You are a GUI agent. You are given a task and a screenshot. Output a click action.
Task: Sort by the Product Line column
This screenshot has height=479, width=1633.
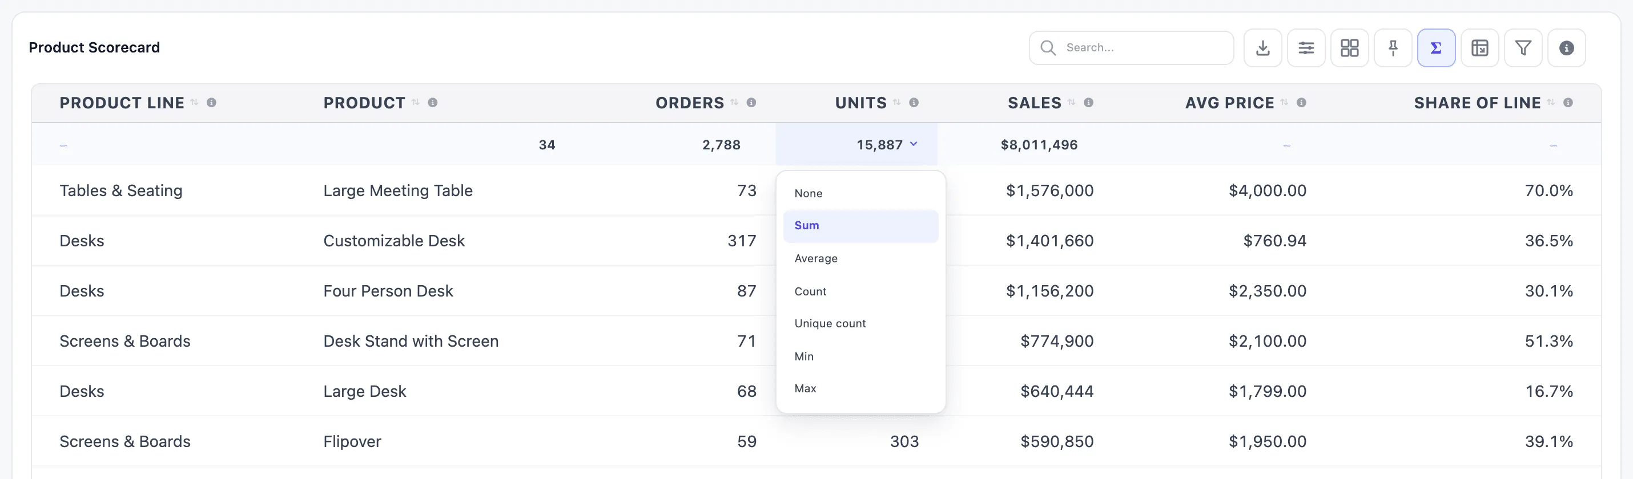point(195,103)
